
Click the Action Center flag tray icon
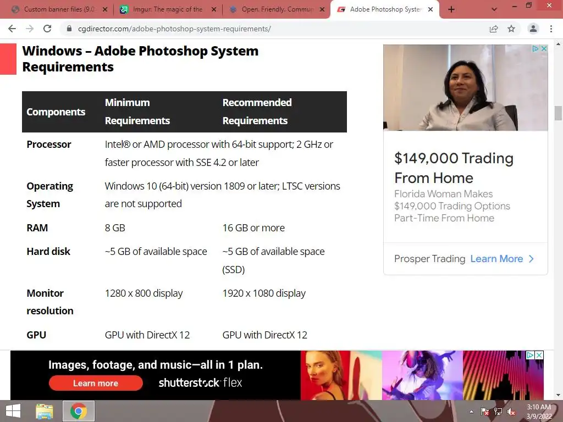(485, 412)
